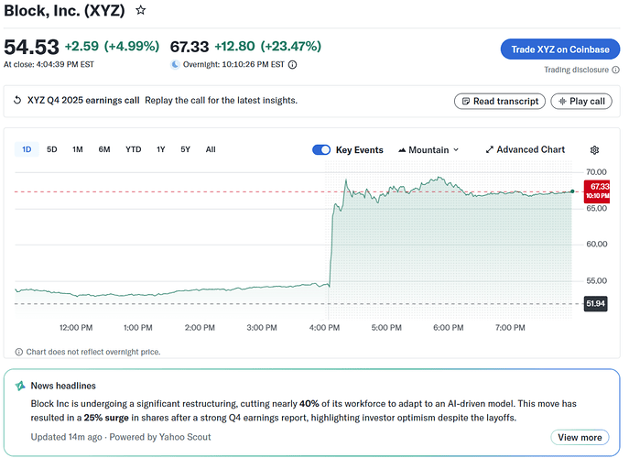Click the overnight moon icon
Image resolution: width=629 pixels, height=458 pixels.
coord(176,64)
